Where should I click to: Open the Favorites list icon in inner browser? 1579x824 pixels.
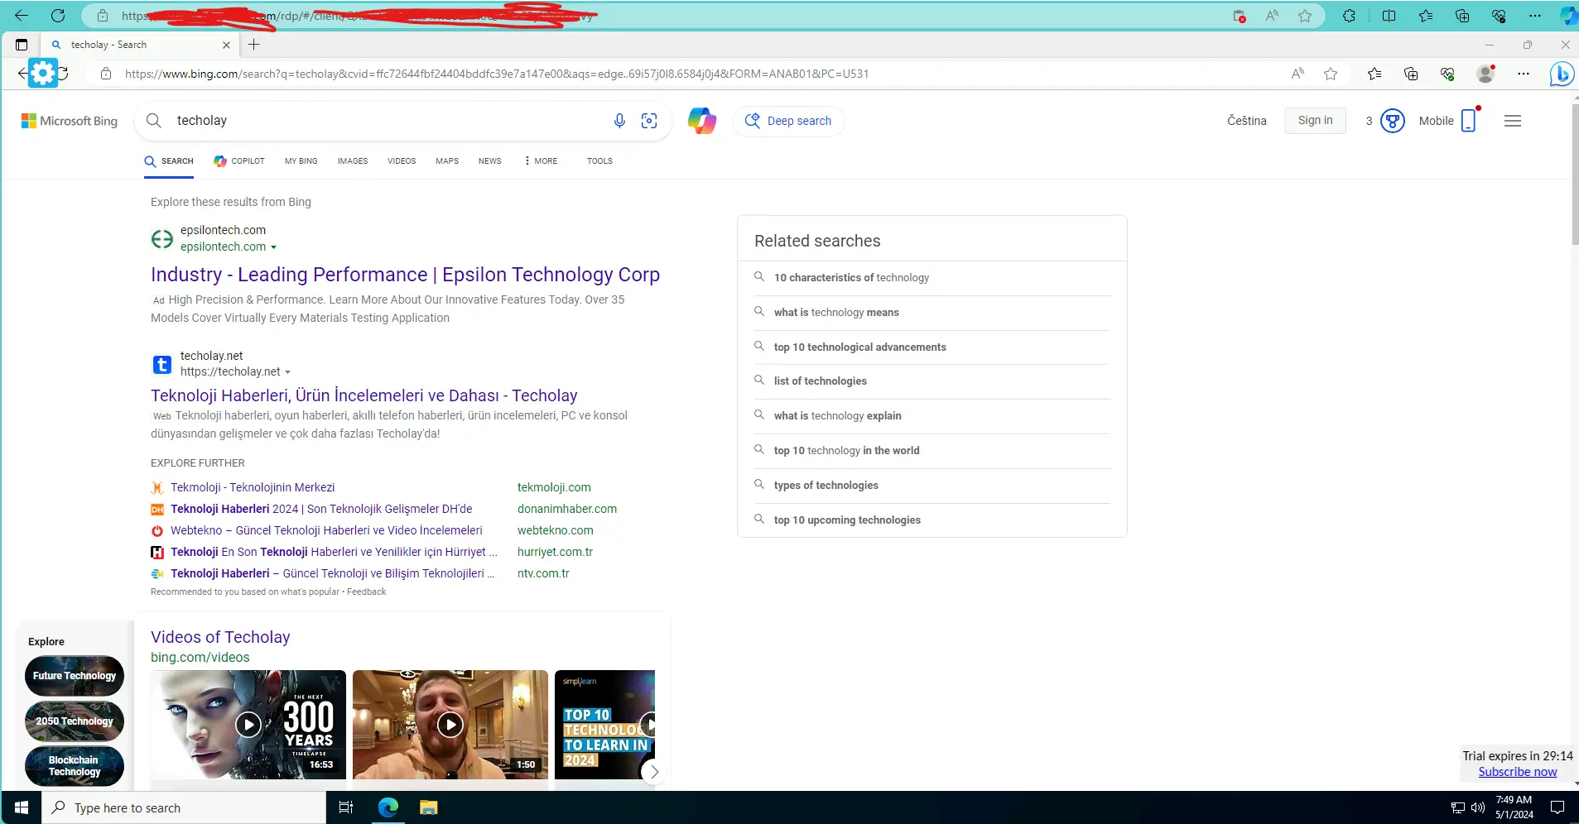point(1374,74)
